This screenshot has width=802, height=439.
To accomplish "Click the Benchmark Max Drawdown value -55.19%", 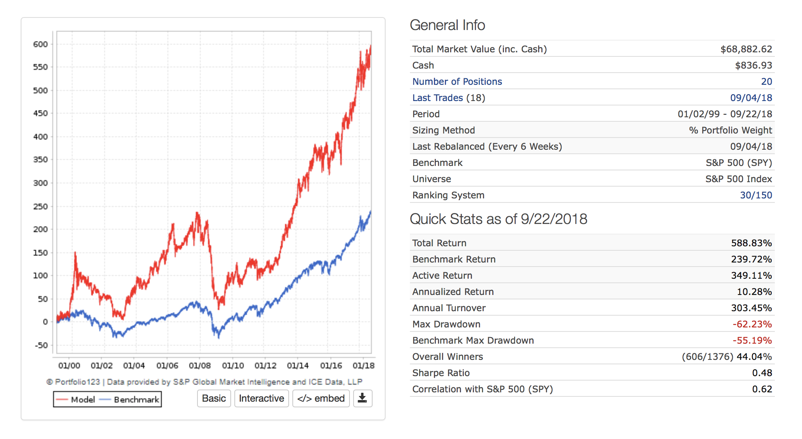I will [752, 340].
